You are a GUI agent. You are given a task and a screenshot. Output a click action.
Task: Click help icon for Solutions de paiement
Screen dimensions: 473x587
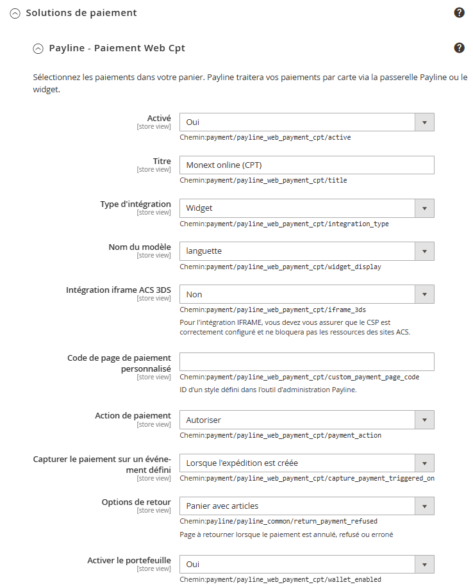tap(459, 13)
